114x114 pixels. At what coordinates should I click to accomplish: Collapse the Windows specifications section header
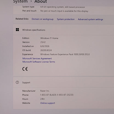64,30
